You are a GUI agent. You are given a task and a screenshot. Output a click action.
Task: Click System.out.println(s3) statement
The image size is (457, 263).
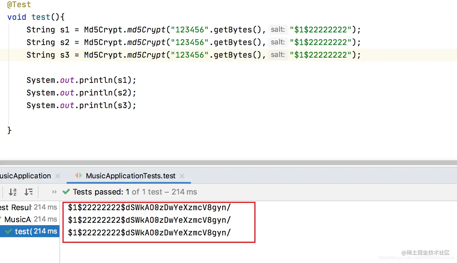pyautogui.click(x=81, y=105)
